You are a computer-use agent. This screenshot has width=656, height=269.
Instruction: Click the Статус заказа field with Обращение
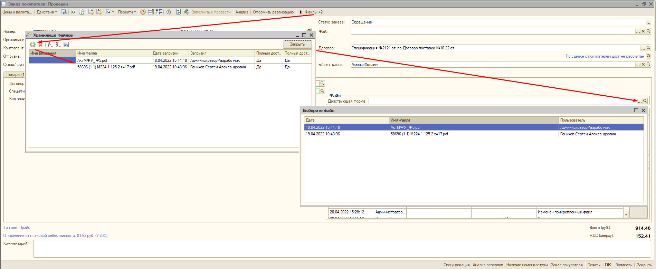pos(498,22)
